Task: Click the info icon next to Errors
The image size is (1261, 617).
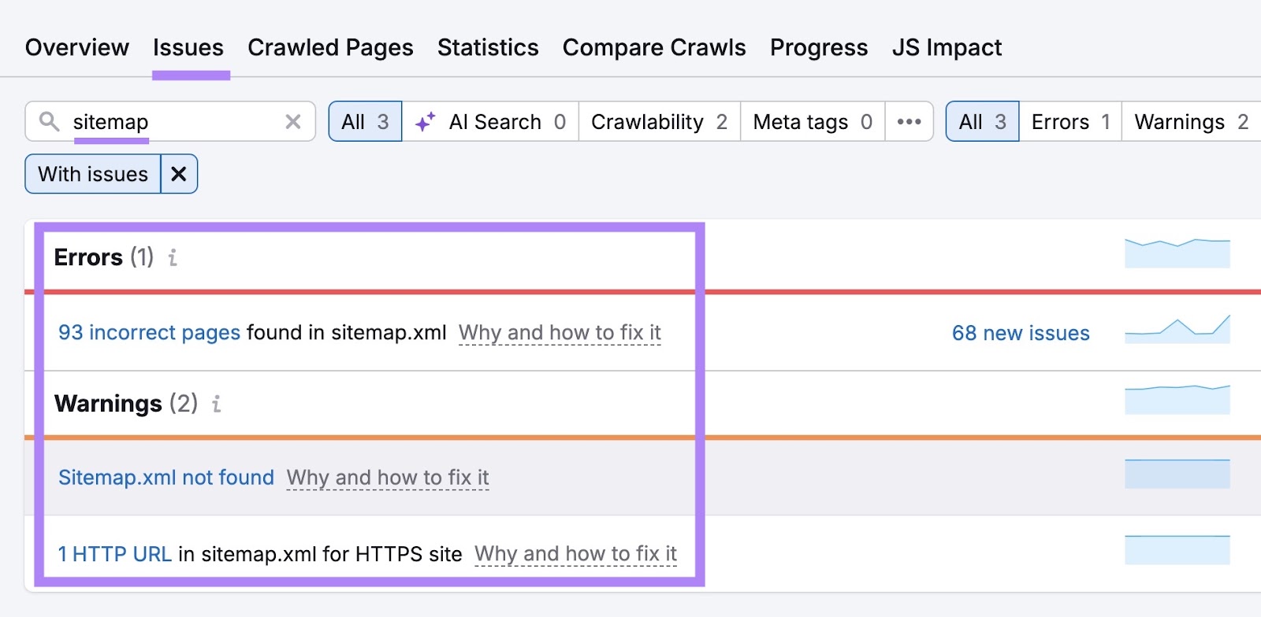Action: click(x=173, y=257)
